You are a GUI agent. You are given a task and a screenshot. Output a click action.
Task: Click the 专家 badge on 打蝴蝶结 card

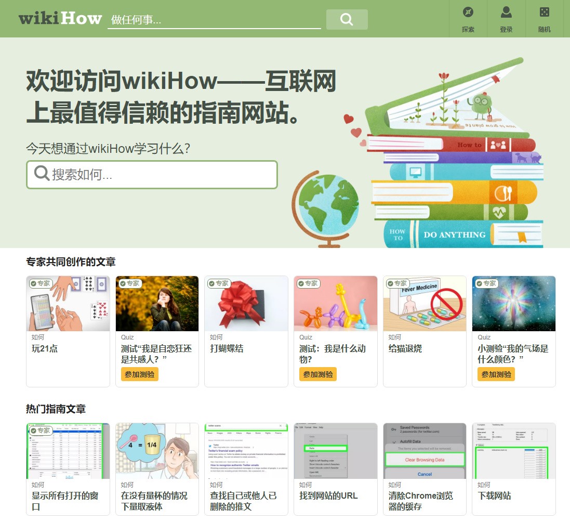click(219, 283)
